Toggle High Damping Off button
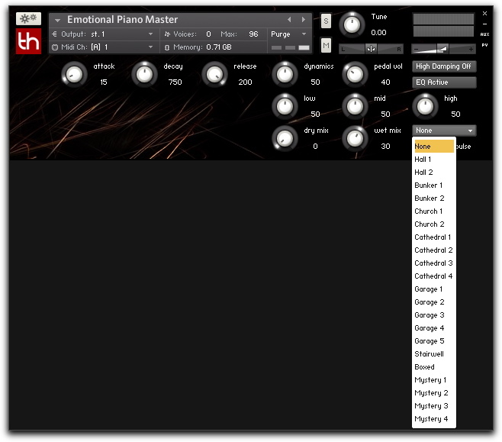This screenshot has height=442, width=502. click(444, 66)
